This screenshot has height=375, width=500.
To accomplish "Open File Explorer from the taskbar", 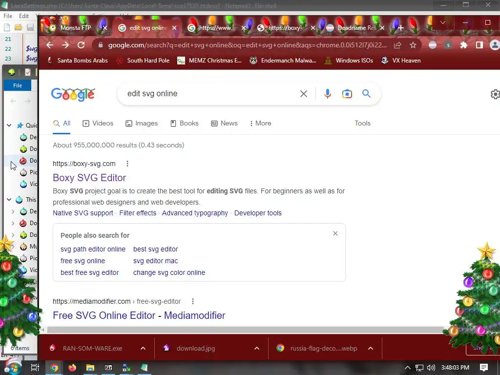I will (90, 368).
